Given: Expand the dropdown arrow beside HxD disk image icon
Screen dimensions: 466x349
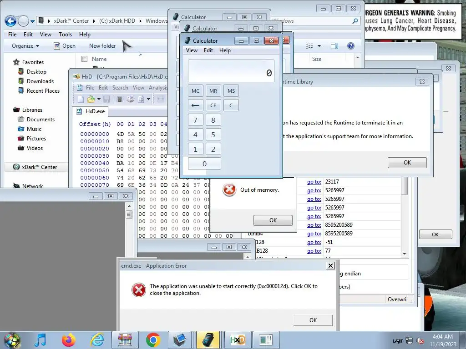Looking at the screenshot, I should tap(148, 99).
